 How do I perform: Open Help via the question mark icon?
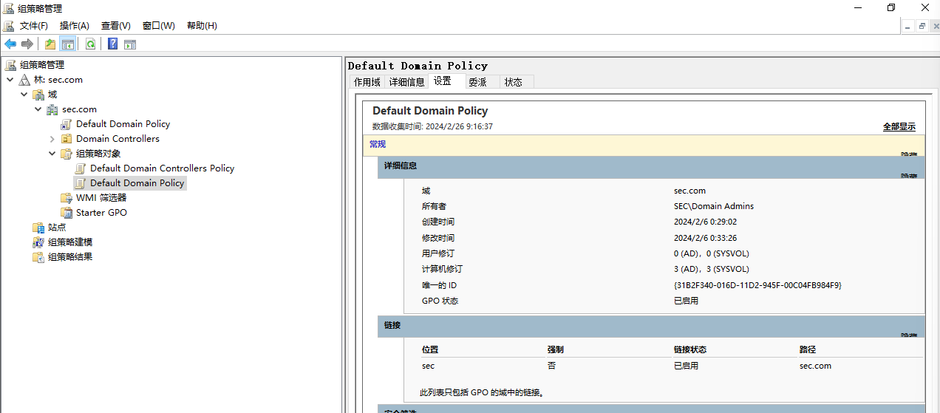[x=112, y=44]
